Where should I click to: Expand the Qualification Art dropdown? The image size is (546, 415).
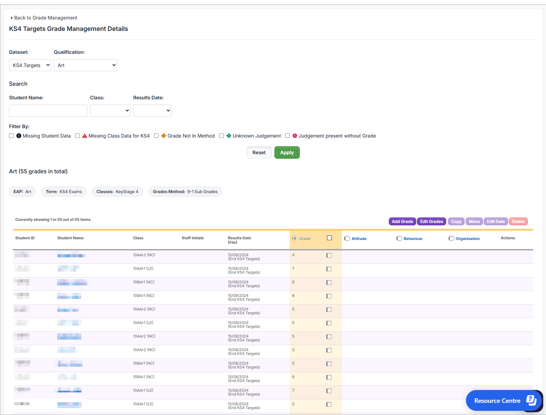point(86,65)
